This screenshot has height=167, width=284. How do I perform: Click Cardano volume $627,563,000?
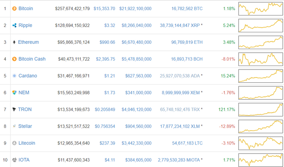coord(138,76)
